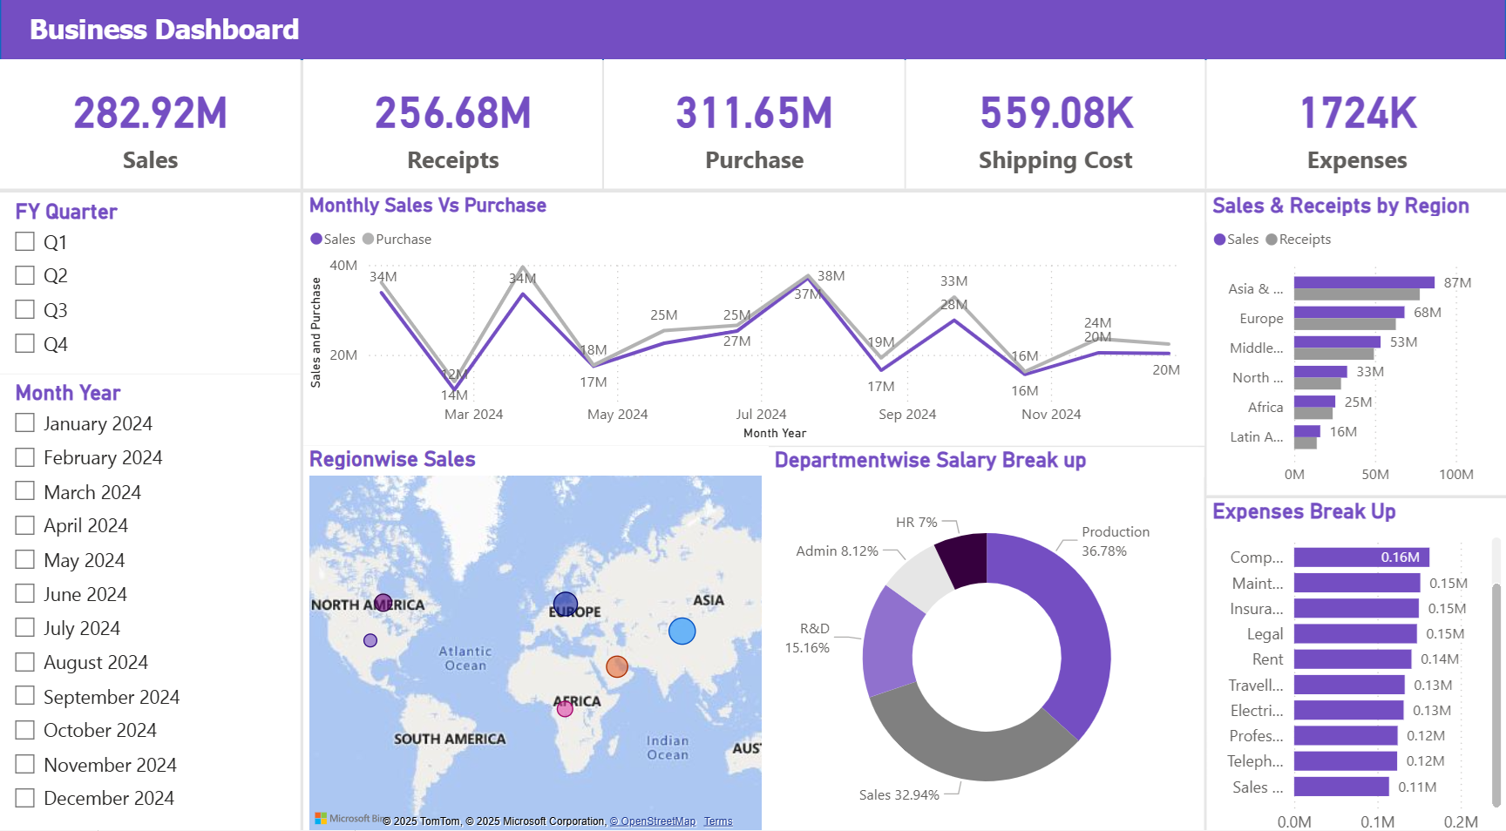Toggle the August 2024 checkbox

point(25,662)
